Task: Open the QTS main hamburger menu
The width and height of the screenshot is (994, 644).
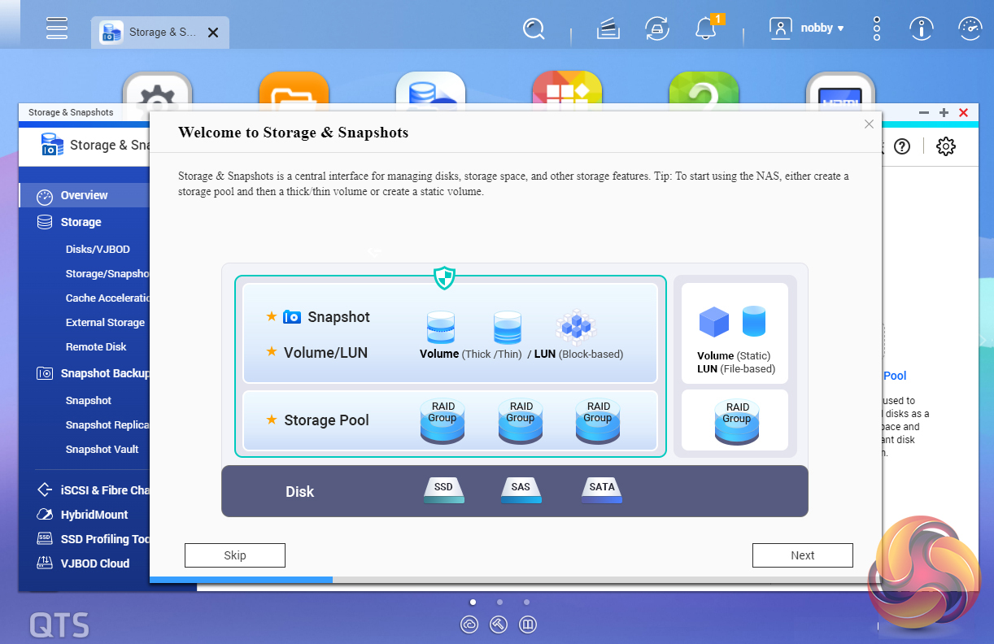Action: pos(56,28)
